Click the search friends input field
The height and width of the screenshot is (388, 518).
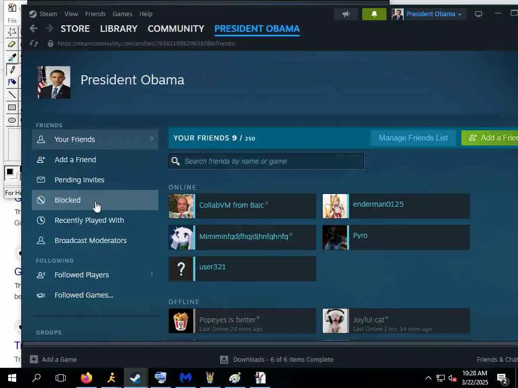[x=266, y=161]
